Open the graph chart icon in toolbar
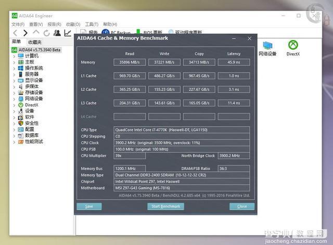Screen dimensions: 333x245 tap(68, 33)
